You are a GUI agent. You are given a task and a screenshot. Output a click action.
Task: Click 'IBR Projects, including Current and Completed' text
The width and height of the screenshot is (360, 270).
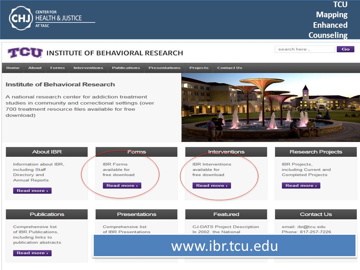pyautogui.click(x=306, y=169)
